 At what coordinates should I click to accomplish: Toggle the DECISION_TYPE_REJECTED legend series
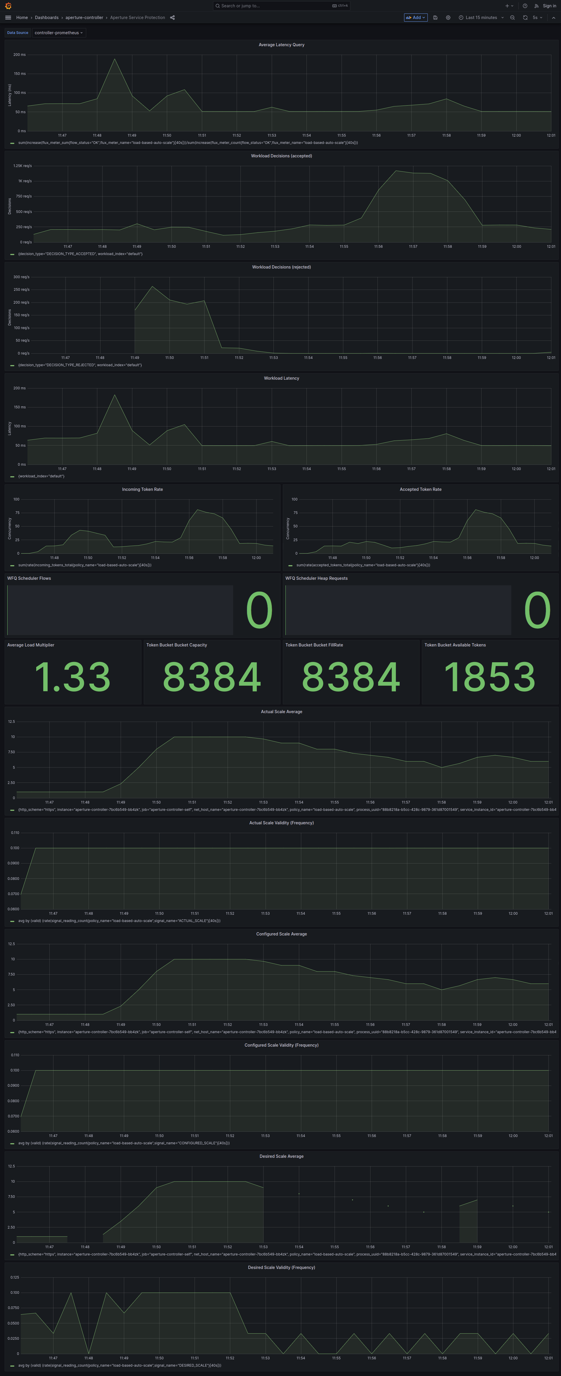click(80, 365)
